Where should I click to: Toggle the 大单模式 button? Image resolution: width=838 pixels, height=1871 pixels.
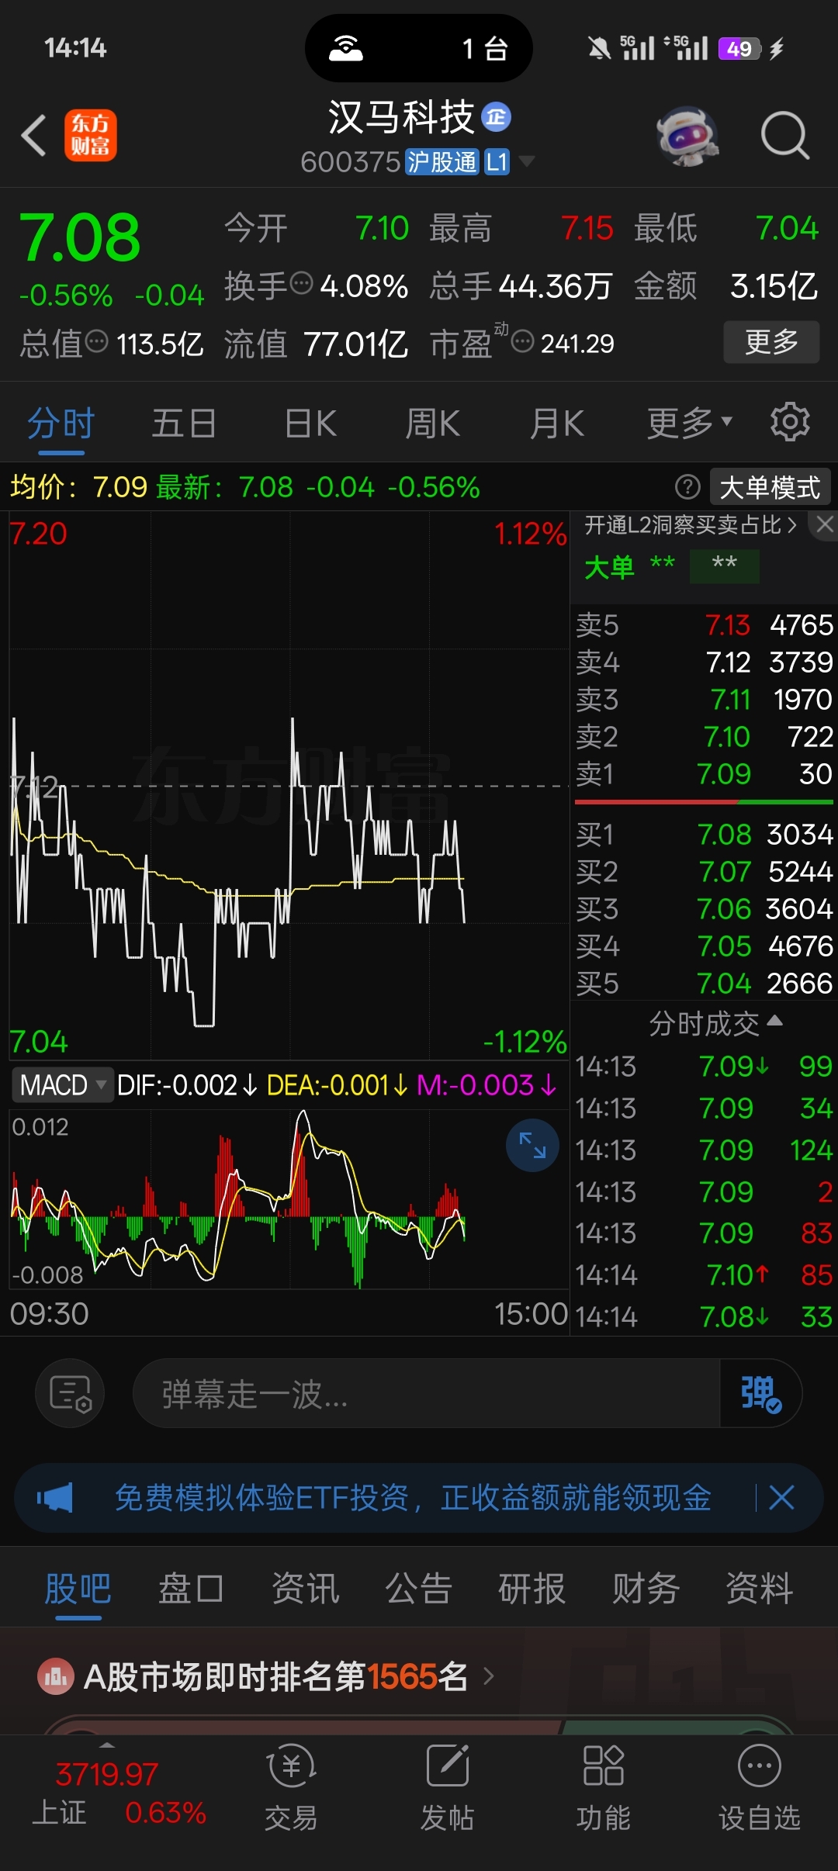pyautogui.click(x=770, y=487)
